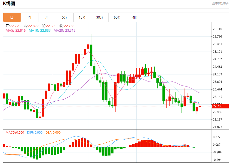
Task: Open the 60分 interval tab
Action: (x=117, y=17)
